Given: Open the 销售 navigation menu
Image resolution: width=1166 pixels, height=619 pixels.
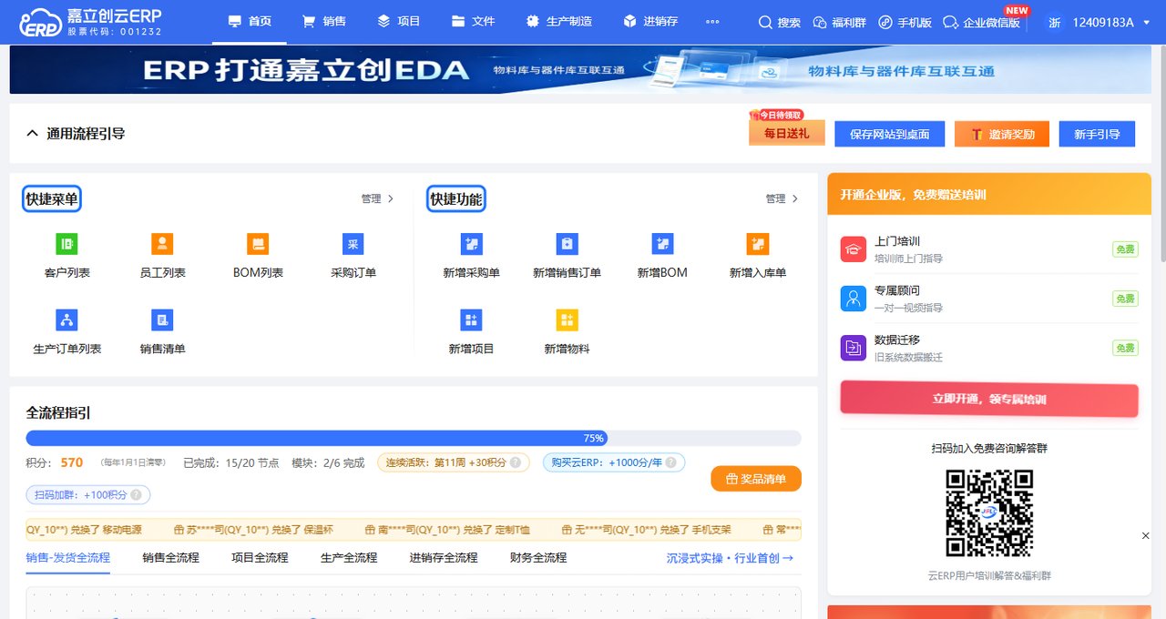Looking at the screenshot, I should coord(324,22).
